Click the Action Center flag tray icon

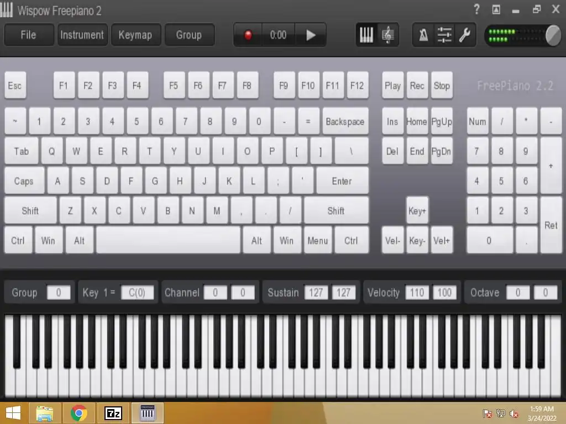488,414
